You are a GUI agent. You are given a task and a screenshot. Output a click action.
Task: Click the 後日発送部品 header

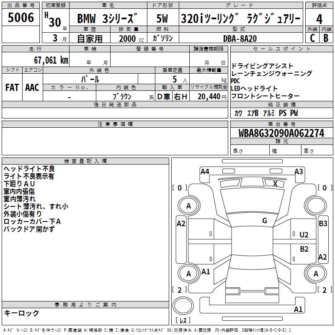115,104
